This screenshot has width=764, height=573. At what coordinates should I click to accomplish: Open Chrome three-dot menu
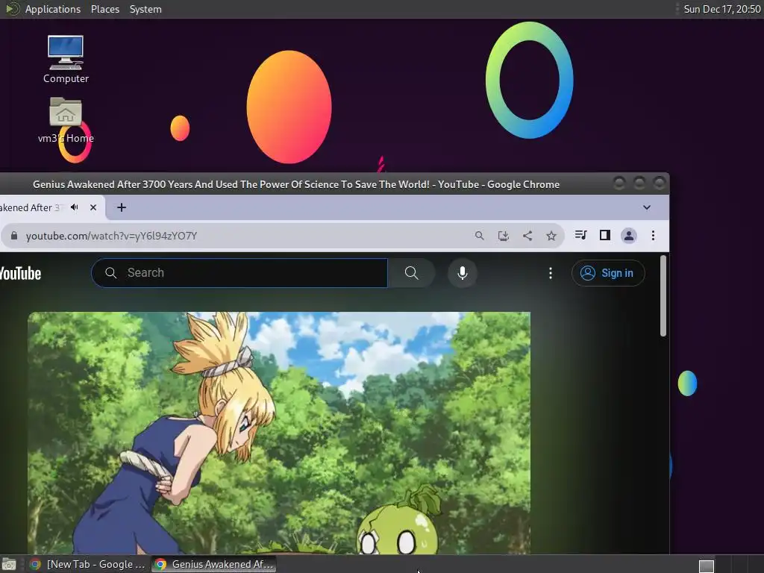(653, 236)
